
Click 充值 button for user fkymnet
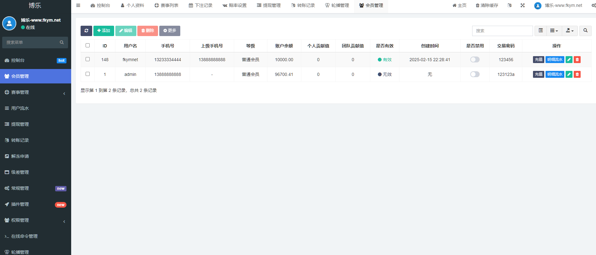[538, 60]
